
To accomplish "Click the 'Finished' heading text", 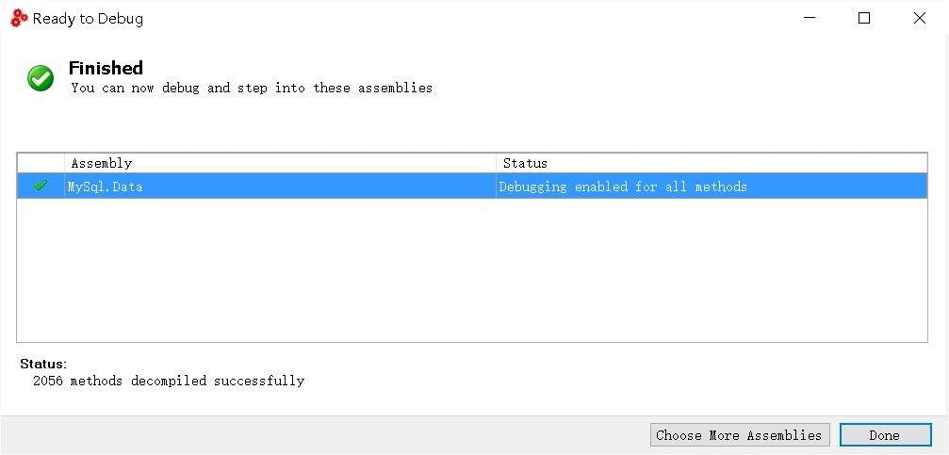I will tap(106, 68).
